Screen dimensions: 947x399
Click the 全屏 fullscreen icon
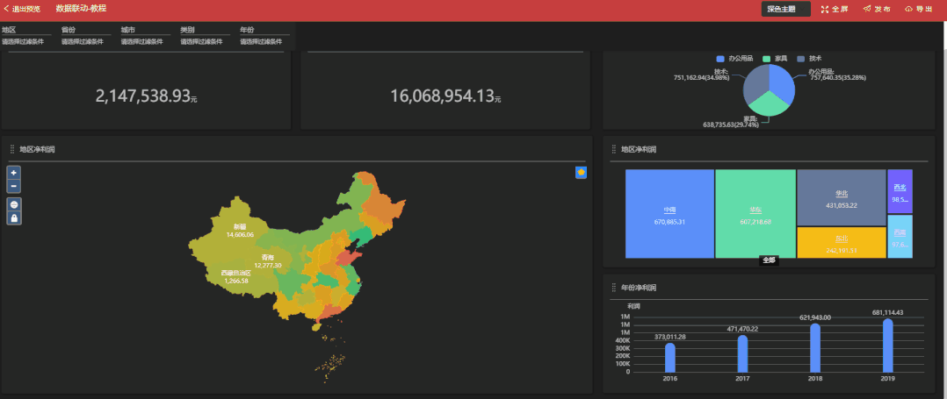[x=835, y=9]
